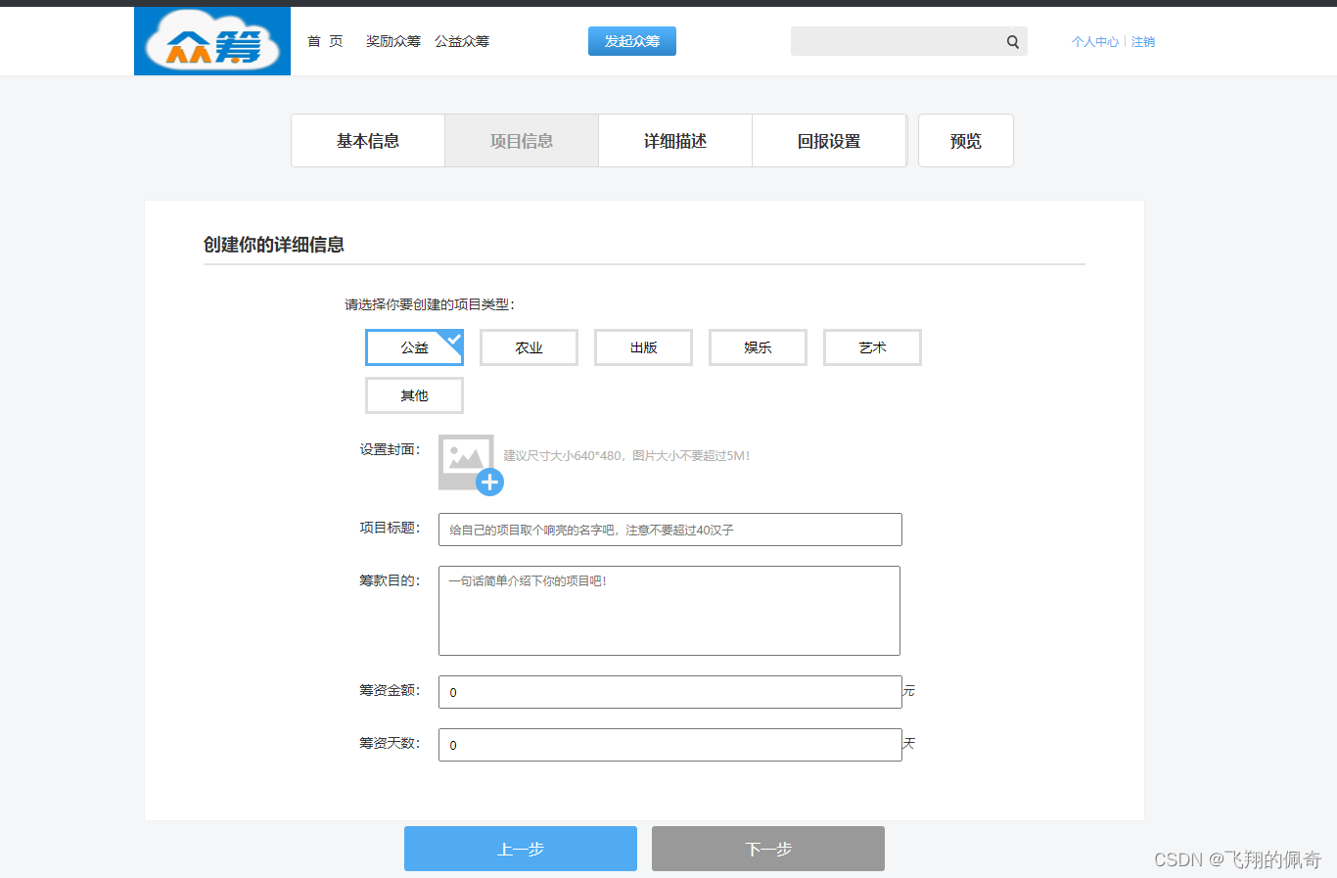Click the 注销 link
Image resolution: width=1337 pixels, height=878 pixels.
coord(1143,42)
